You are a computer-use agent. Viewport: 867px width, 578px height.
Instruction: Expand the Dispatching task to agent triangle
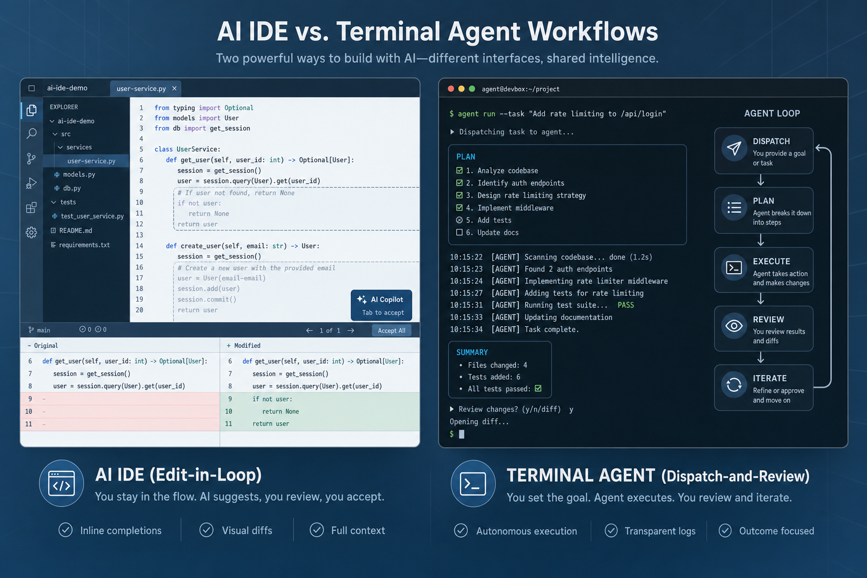pyautogui.click(x=452, y=132)
